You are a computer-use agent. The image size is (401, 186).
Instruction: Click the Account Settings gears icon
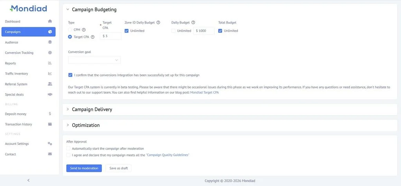50,144
